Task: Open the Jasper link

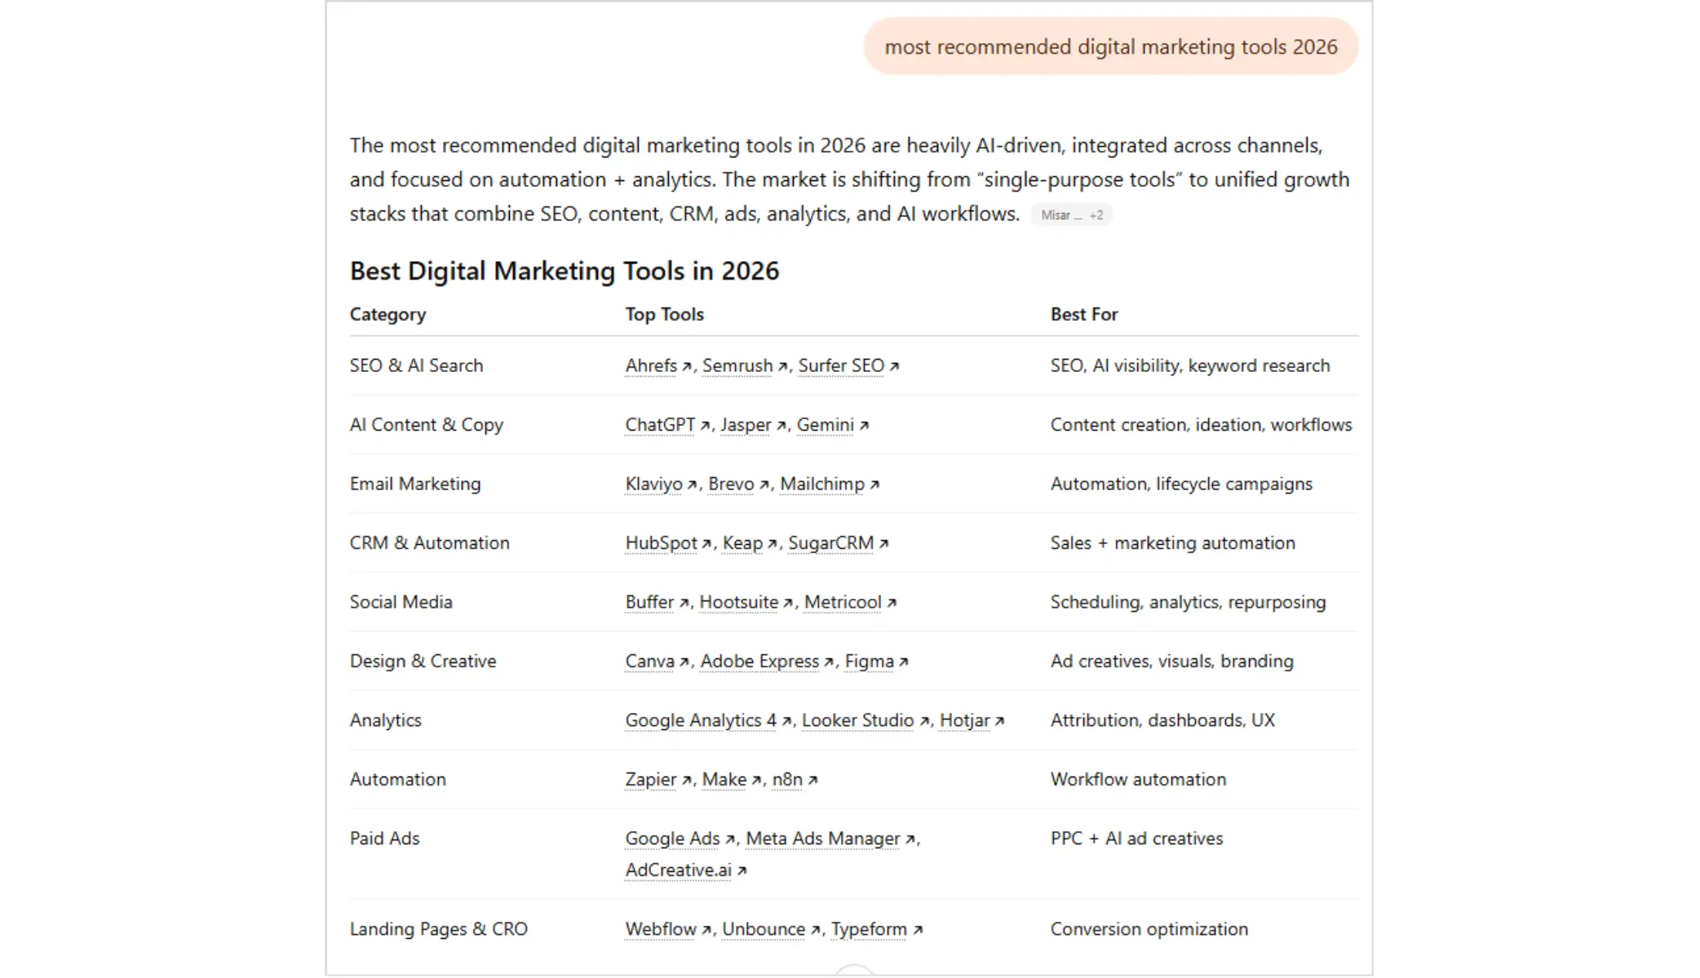Action: click(x=753, y=425)
